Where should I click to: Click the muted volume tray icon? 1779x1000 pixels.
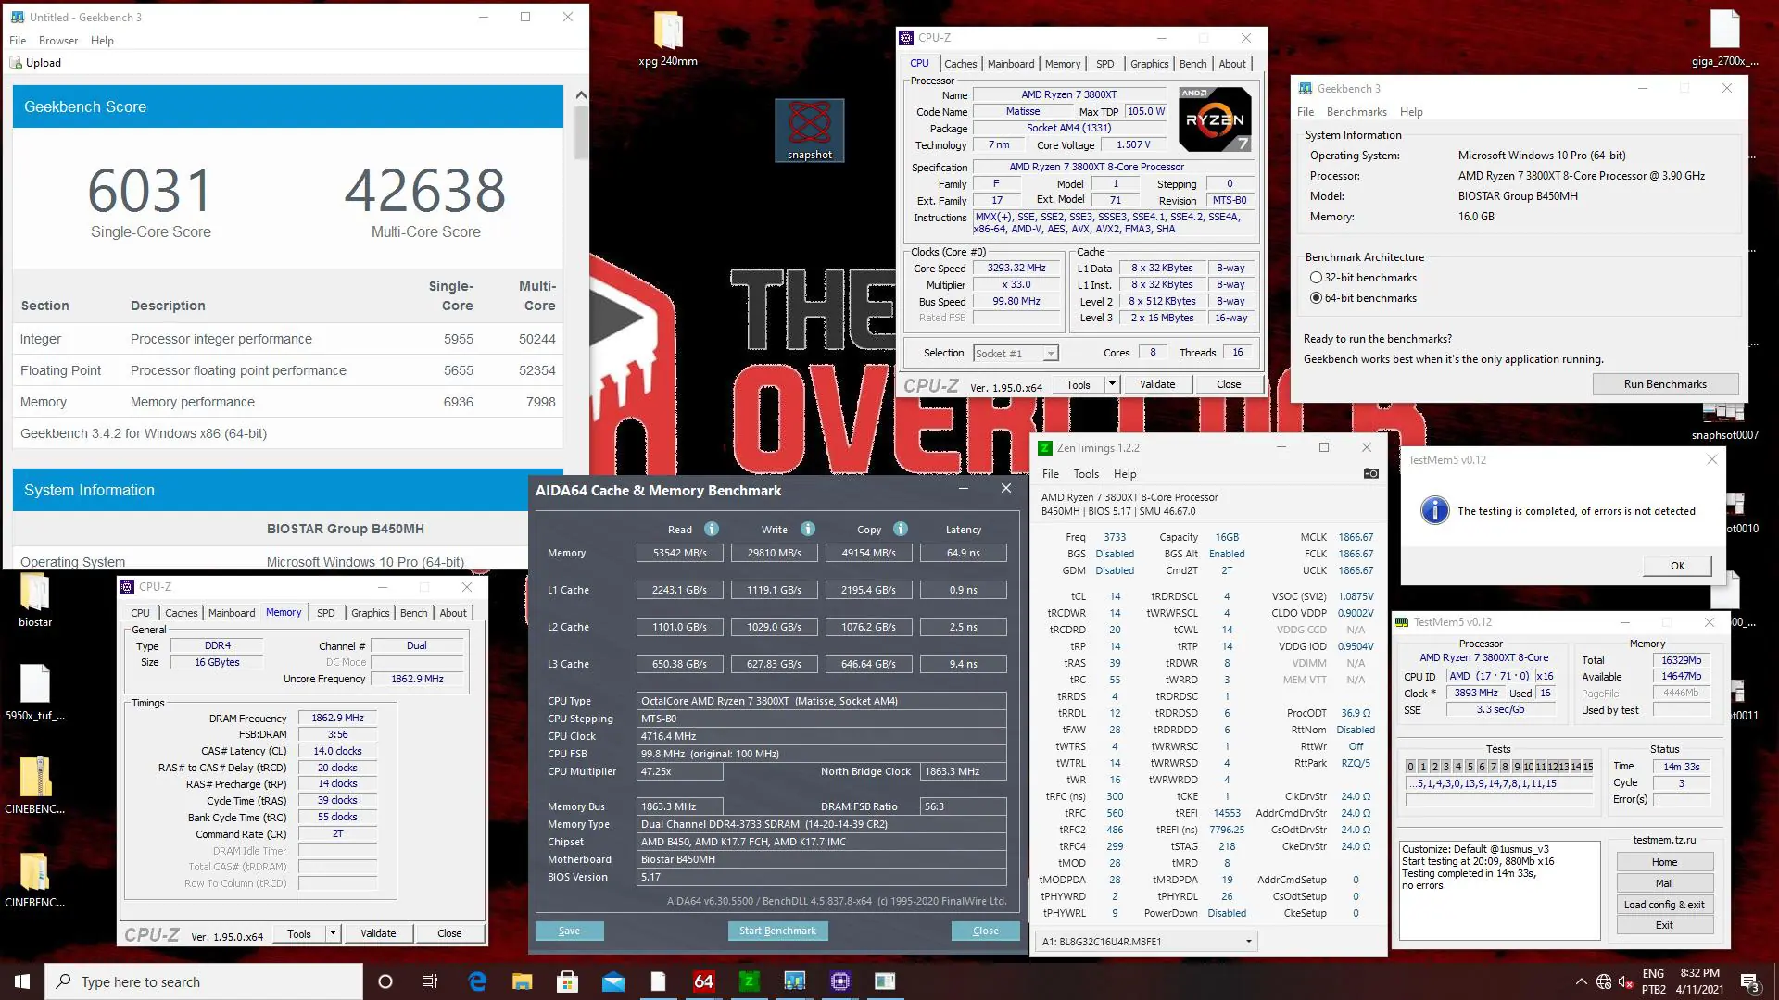coord(1626,982)
